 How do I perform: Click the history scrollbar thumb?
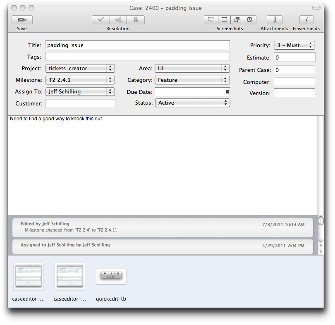(x=321, y=220)
